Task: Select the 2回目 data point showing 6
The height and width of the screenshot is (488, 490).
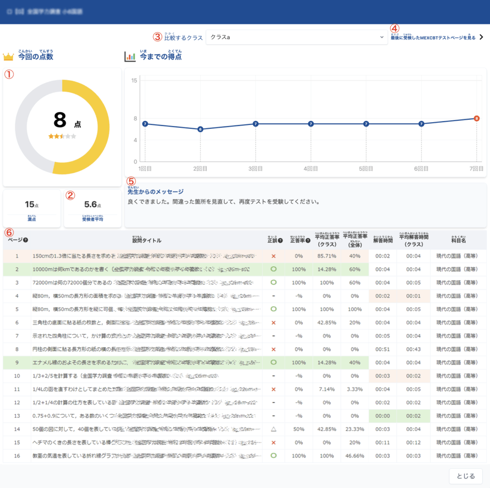Action: pos(200,129)
